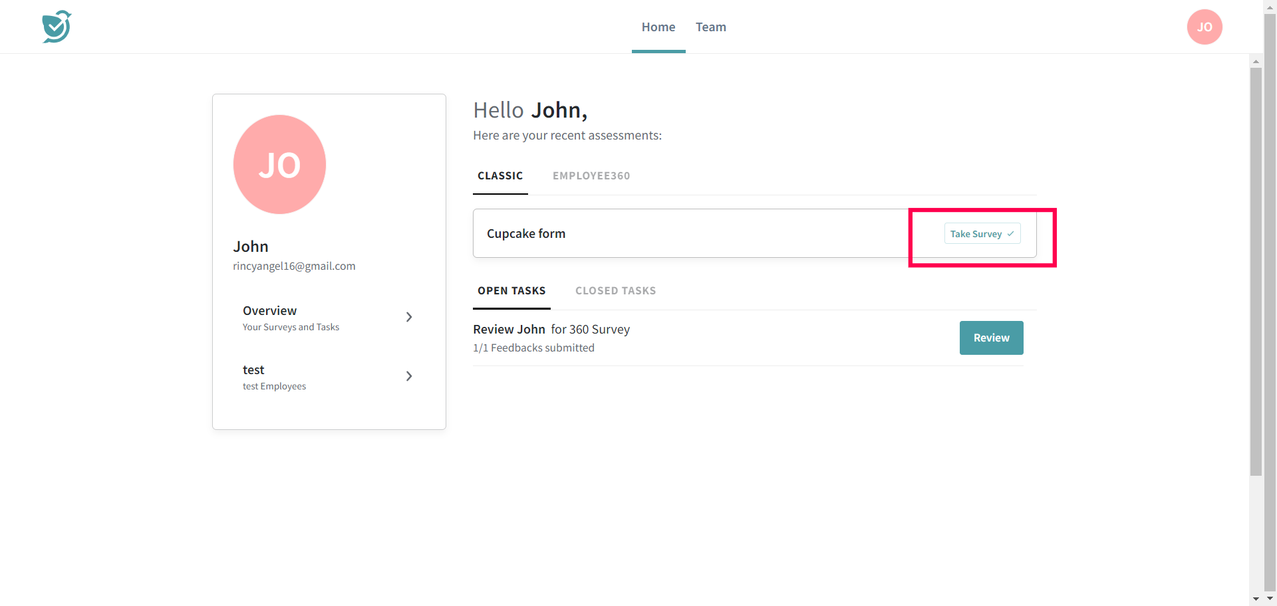Screen dimensions: 1277x606
Task: Click the scrollbar up arrow
Action: click(1256, 61)
